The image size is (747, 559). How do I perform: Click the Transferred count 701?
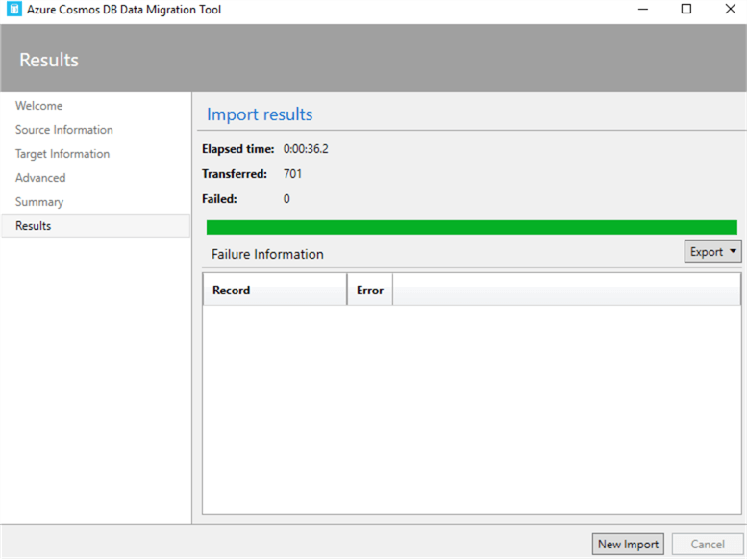292,173
